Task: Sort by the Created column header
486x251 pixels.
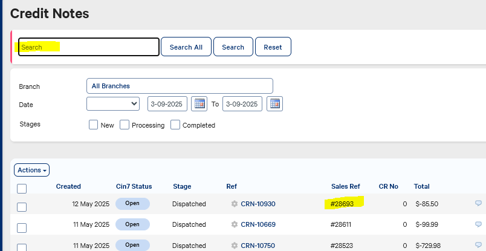Action: tap(68, 186)
